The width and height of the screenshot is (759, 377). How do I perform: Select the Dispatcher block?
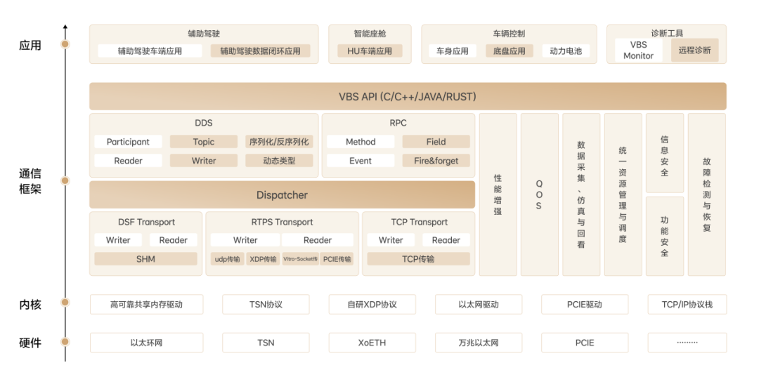click(282, 195)
